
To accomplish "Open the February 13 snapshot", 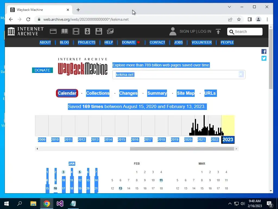I will tap(120, 188).
